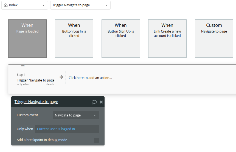Open the Trigger Navigate to page selector dropdown
The image size is (236, 152).
80,5
